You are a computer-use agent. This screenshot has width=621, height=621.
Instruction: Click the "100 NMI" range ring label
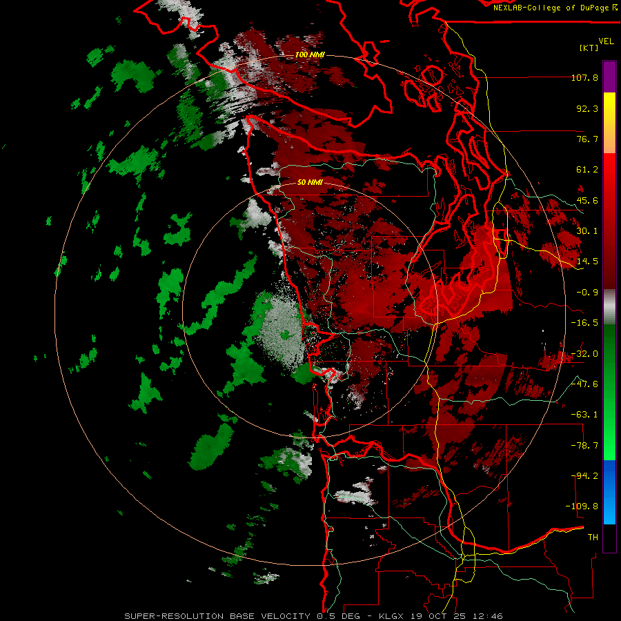[x=310, y=55]
